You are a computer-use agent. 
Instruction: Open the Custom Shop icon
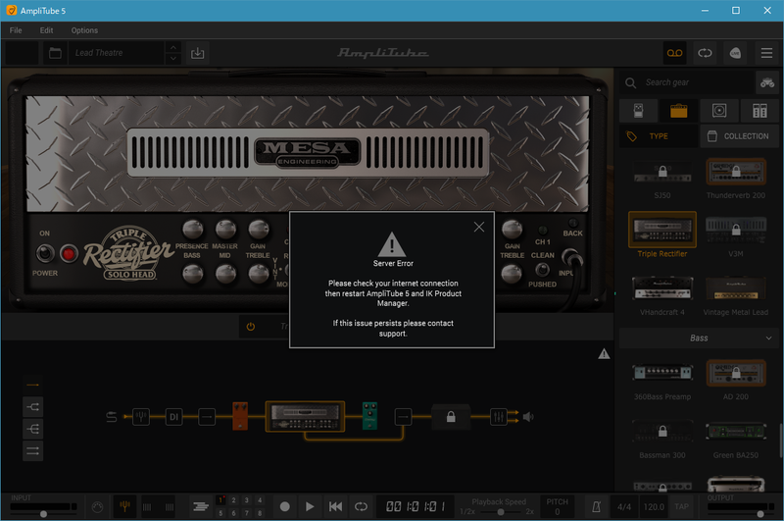pos(767,82)
